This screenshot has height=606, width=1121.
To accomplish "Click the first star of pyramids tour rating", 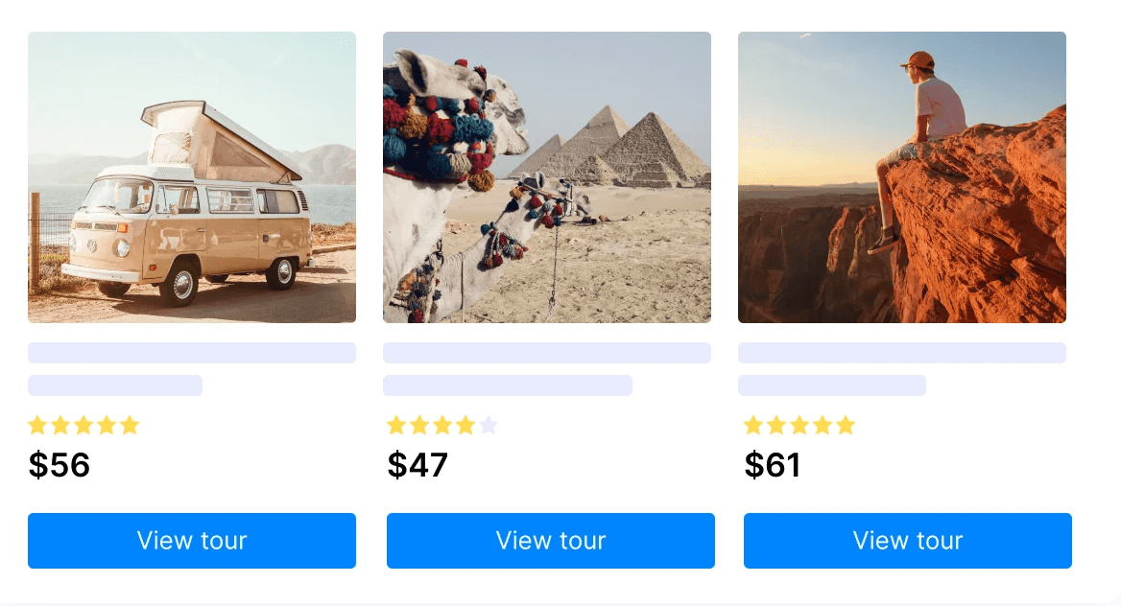I will coord(396,425).
